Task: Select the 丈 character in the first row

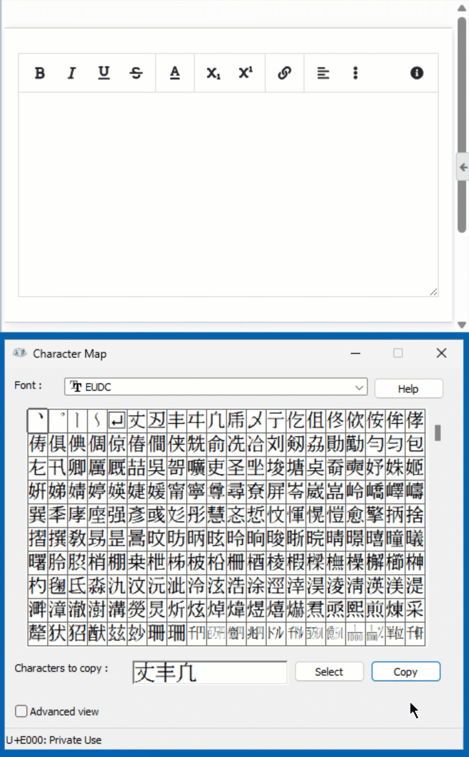Action: click(137, 421)
